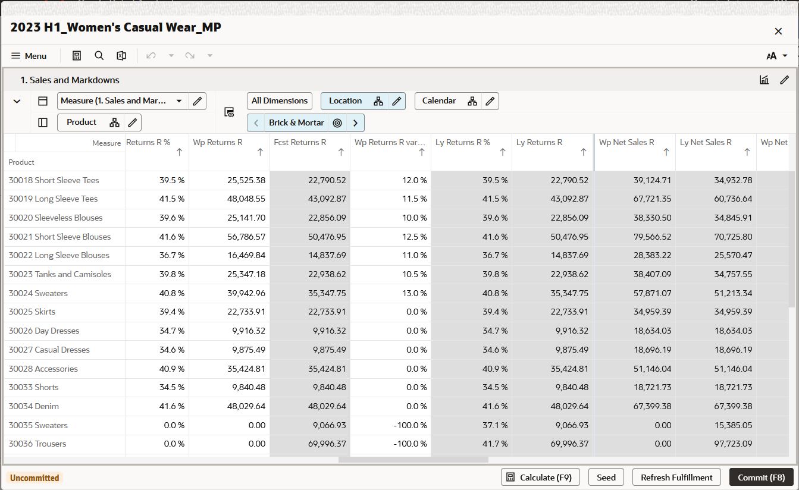Select the 30019 Long Sleeve Tees row
The height and width of the screenshot is (490, 799).
64,199
